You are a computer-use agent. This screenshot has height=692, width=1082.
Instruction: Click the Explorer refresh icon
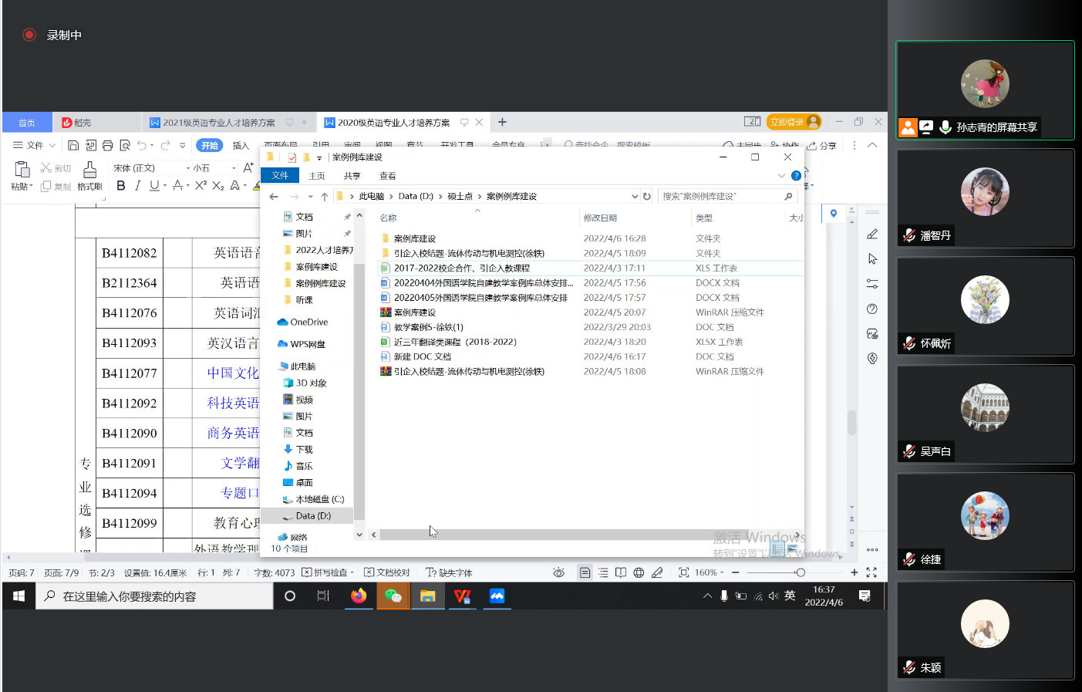pos(646,197)
